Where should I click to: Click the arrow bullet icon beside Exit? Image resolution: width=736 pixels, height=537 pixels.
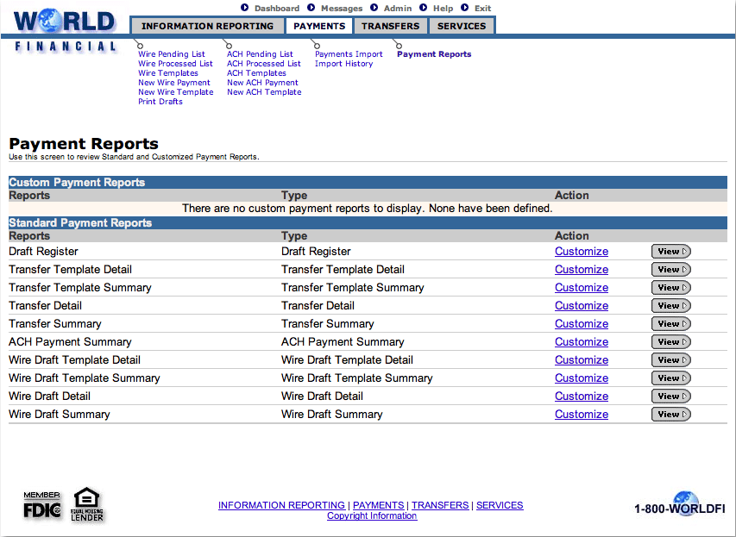[x=465, y=8]
